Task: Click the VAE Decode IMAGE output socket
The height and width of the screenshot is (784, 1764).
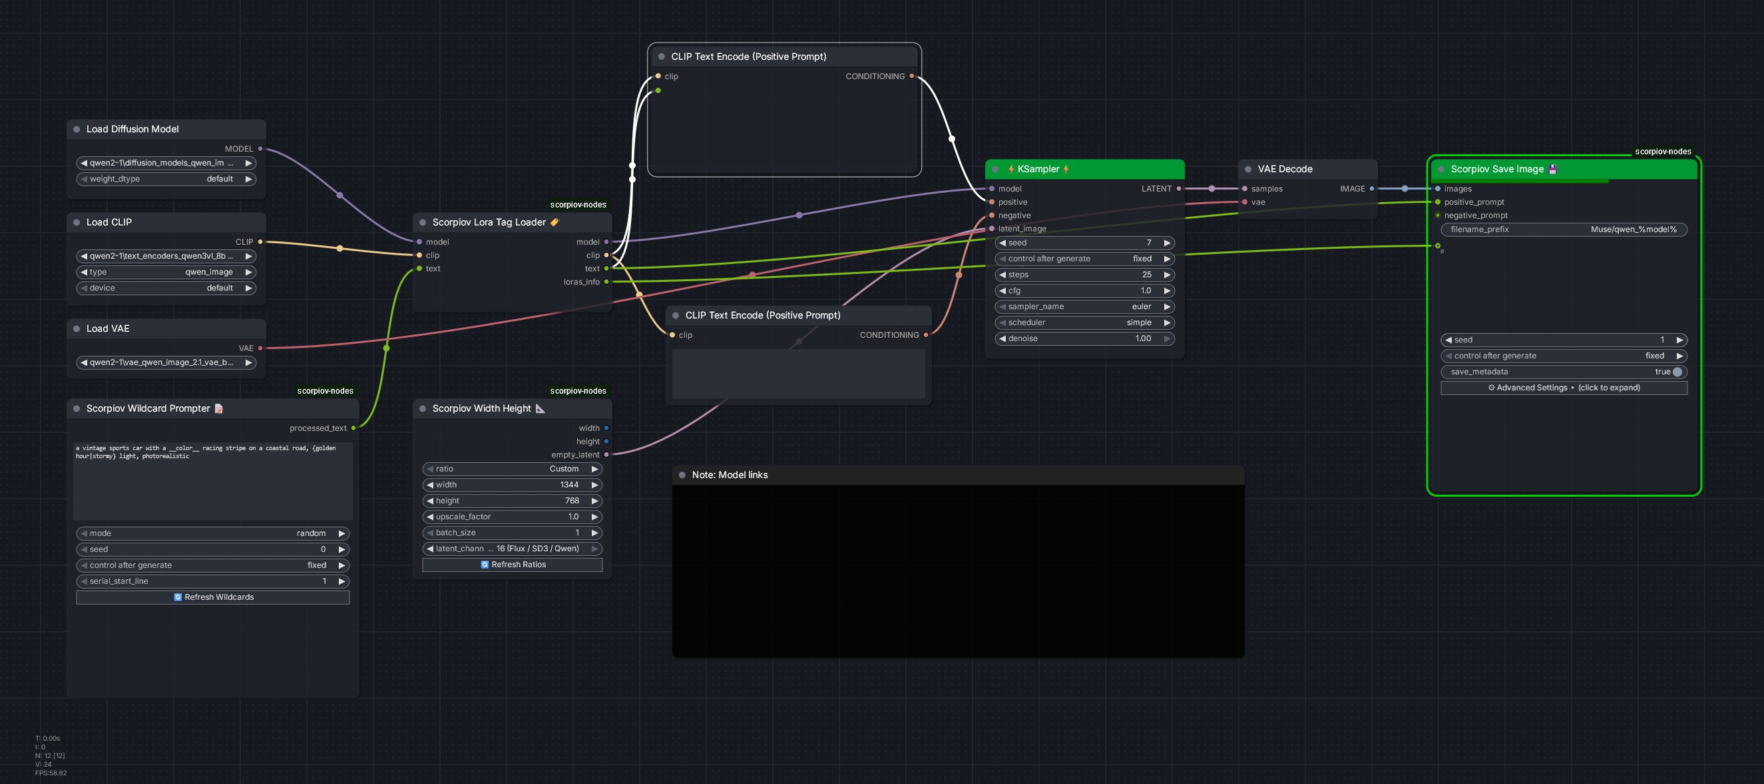Action: click(x=1372, y=189)
